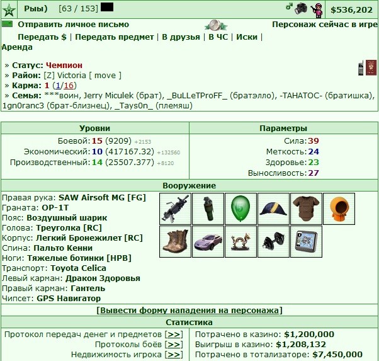Image resolution: width=379 pixels, height=361 pixels.
Task: Select the light body armor icon
Action: 306,209
